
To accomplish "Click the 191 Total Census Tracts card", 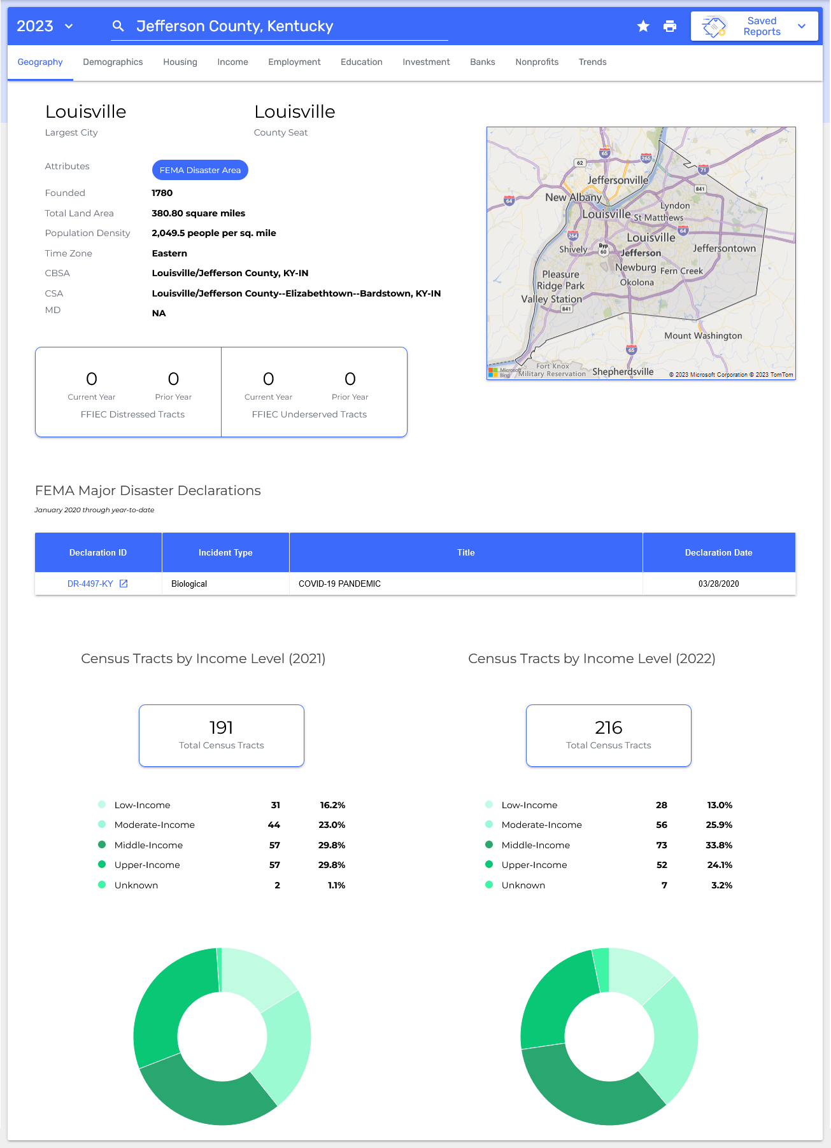I will tap(222, 736).
